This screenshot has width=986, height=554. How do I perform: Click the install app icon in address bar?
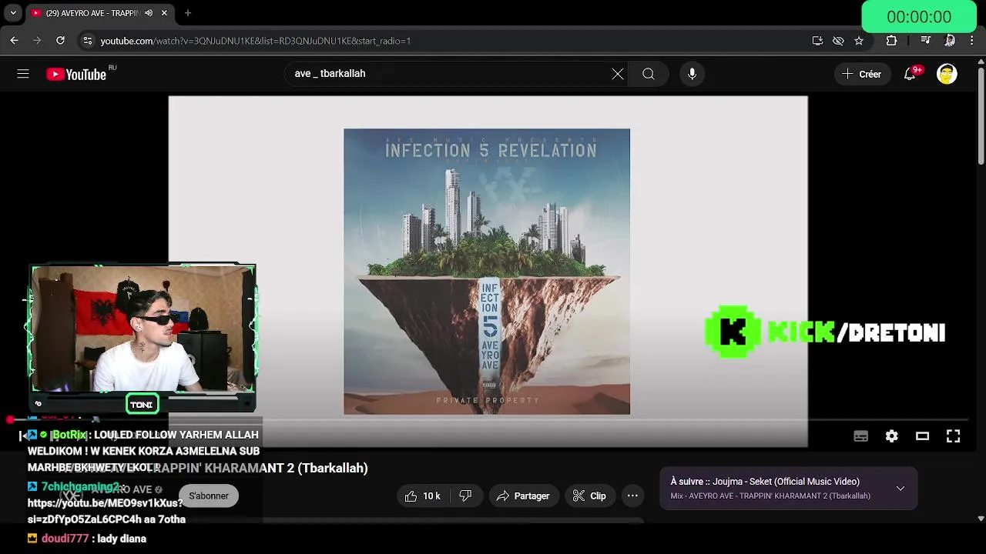(x=817, y=41)
